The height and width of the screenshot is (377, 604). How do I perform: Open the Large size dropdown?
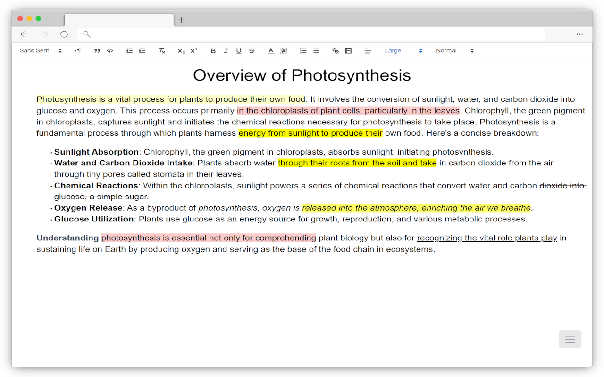point(403,51)
